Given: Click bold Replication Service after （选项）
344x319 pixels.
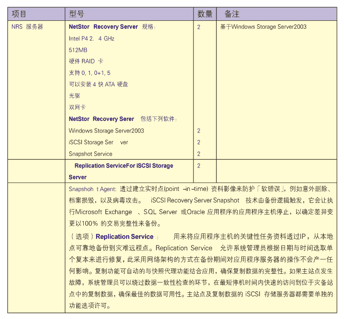Looking at the screenshot, I should tap(124, 237).
